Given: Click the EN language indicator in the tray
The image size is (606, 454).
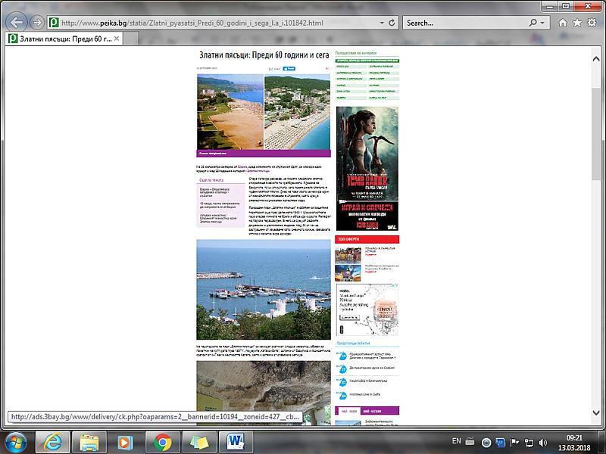Looking at the screenshot, I should coord(456,441).
